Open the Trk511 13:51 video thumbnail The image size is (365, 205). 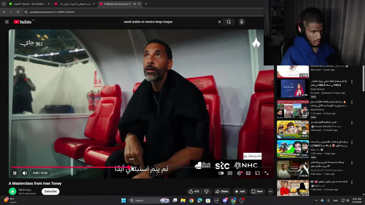[293, 149]
